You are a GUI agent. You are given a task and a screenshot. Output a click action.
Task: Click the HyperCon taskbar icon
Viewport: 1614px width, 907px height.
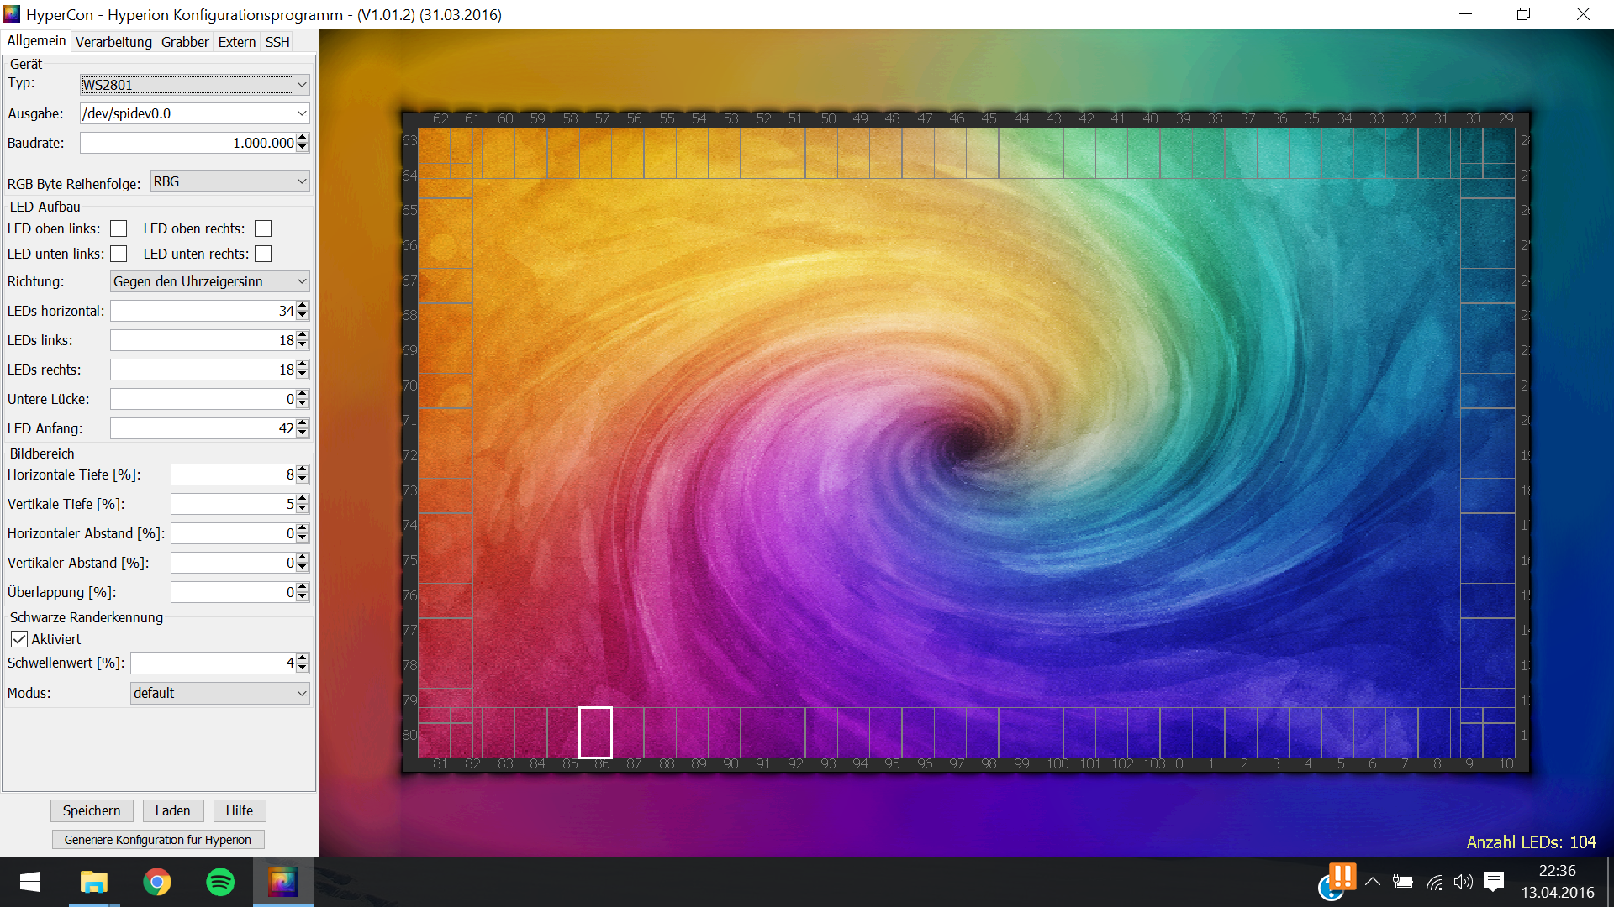(x=283, y=882)
